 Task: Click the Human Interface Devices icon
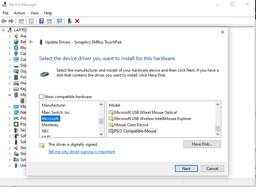click(x=16, y=83)
